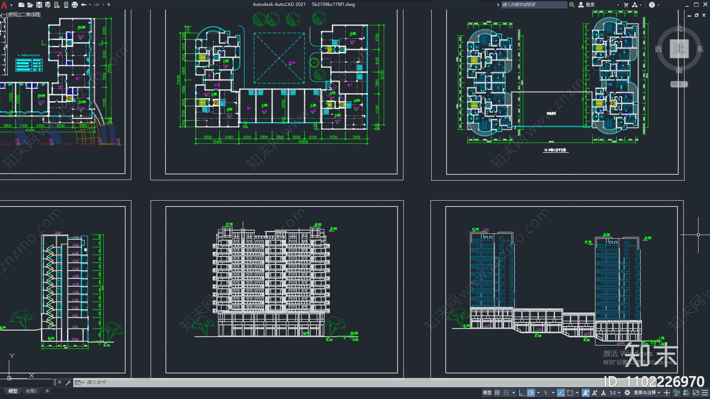Expand the application menu arrow beside logo
Image resolution: width=710 pixels, height=399 pixels.
12,5
